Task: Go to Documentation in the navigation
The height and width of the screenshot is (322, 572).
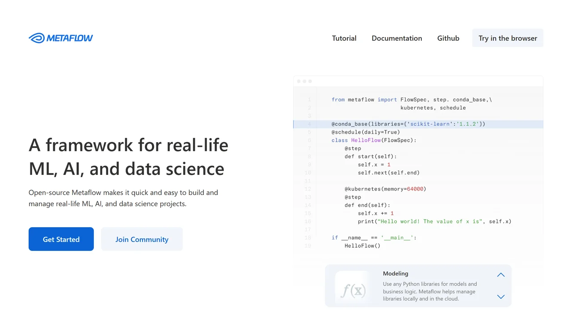Action: [397, 38]
